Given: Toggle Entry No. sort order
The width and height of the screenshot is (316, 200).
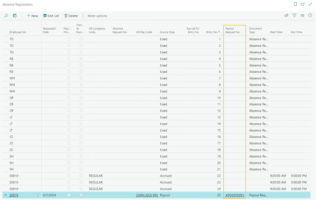Looking at the screenshot, I should click(213, 32).
